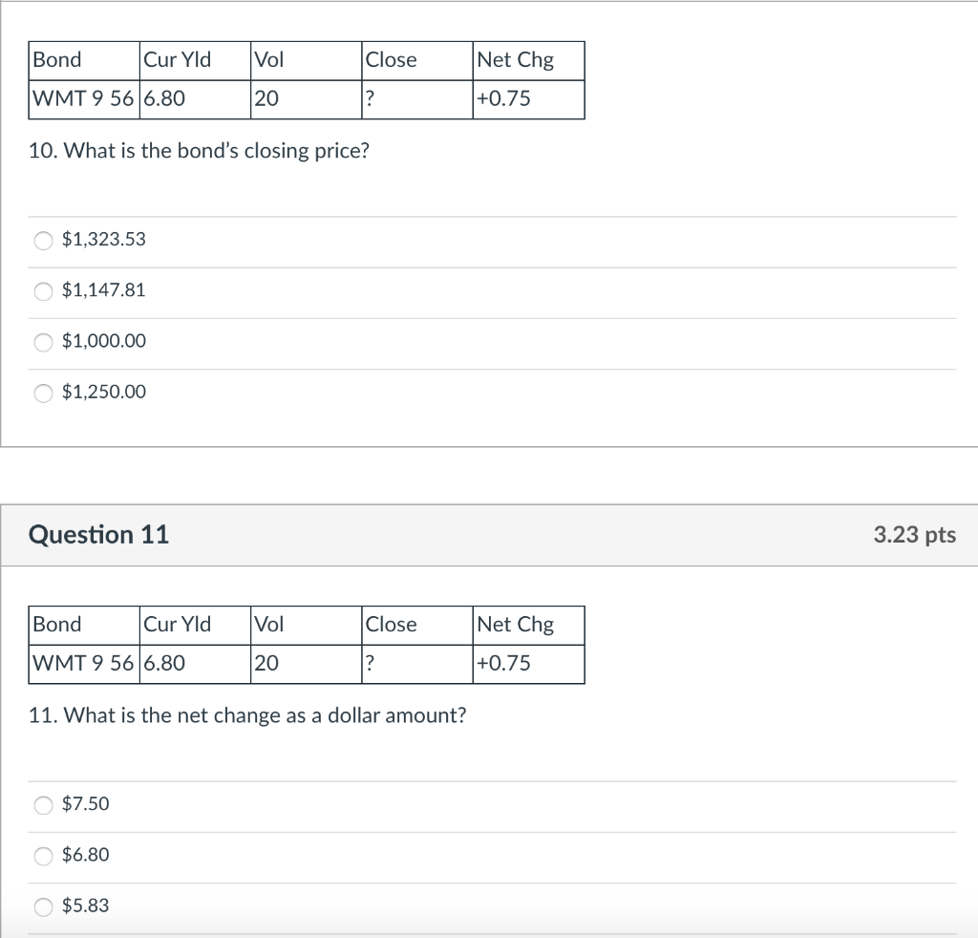Click the bond's closing price question text
The image size is (978, 938).
200,151
